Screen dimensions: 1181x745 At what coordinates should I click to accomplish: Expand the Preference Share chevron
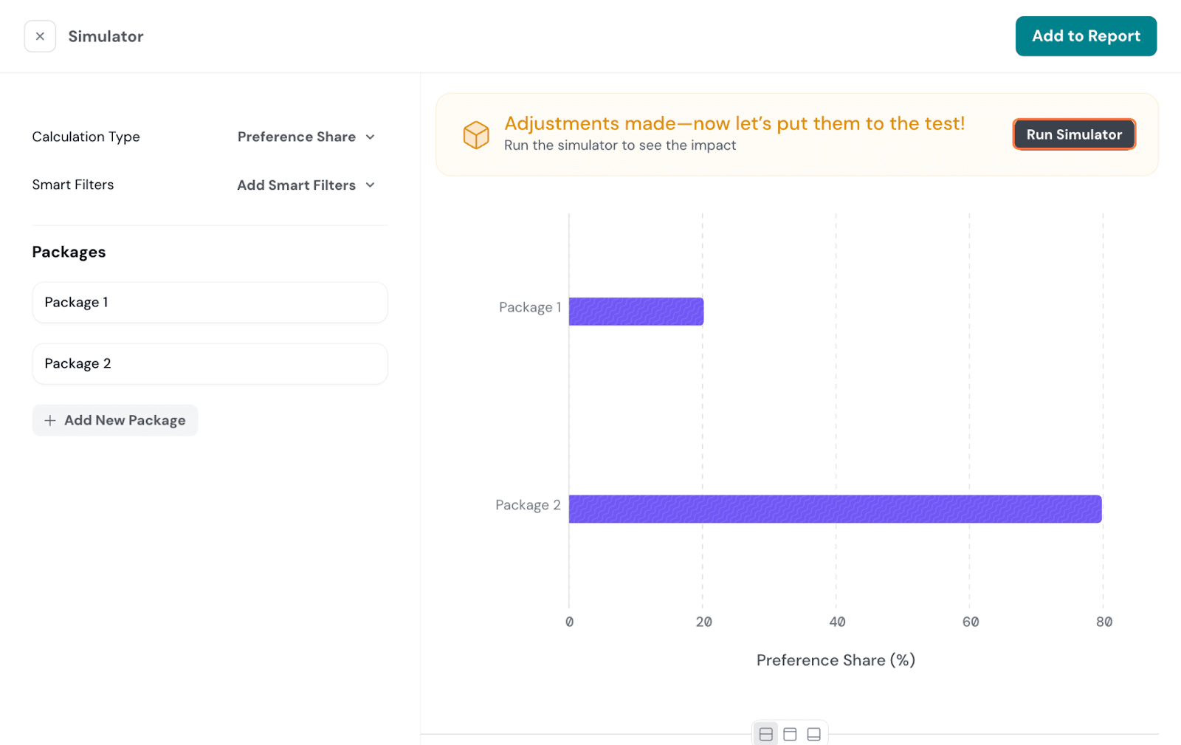pos(371,137)
